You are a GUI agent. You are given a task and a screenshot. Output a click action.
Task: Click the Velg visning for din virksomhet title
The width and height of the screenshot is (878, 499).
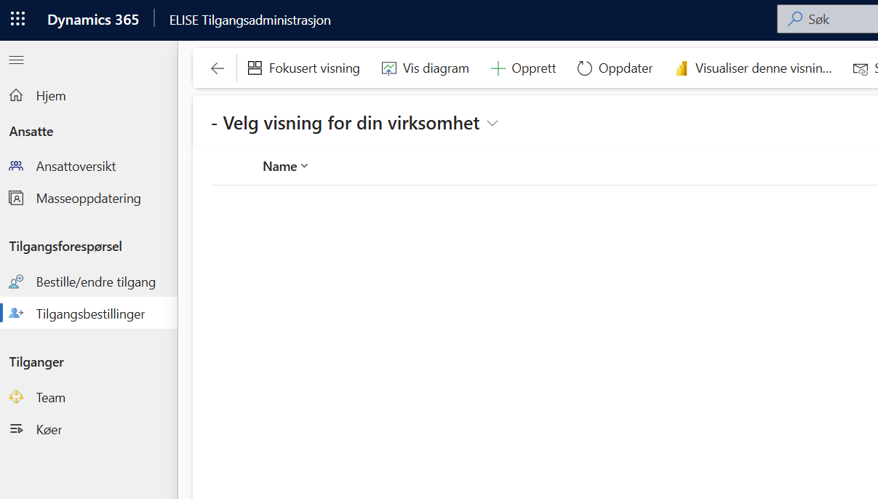[x=346, y=123]
